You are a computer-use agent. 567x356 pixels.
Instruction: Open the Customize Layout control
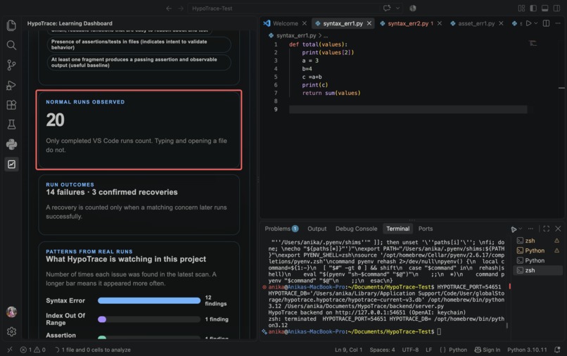521,8
